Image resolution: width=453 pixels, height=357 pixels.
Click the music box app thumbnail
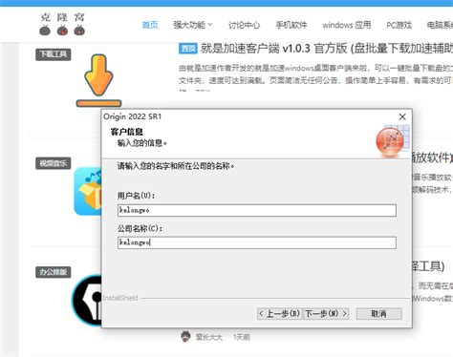pos(88,191)
